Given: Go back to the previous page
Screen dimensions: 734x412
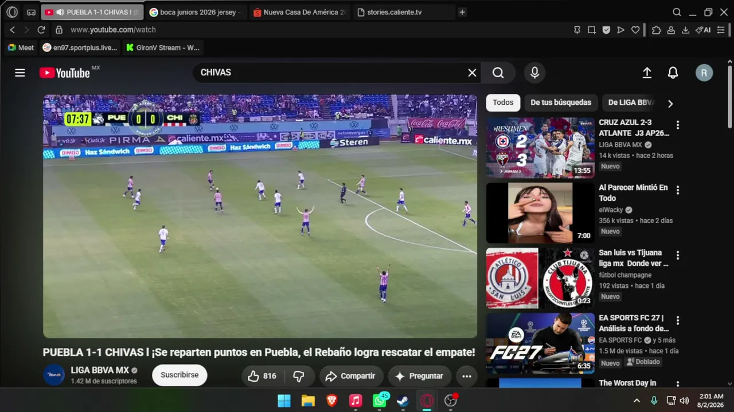Looking at the screenshot, I should [13, 30].
